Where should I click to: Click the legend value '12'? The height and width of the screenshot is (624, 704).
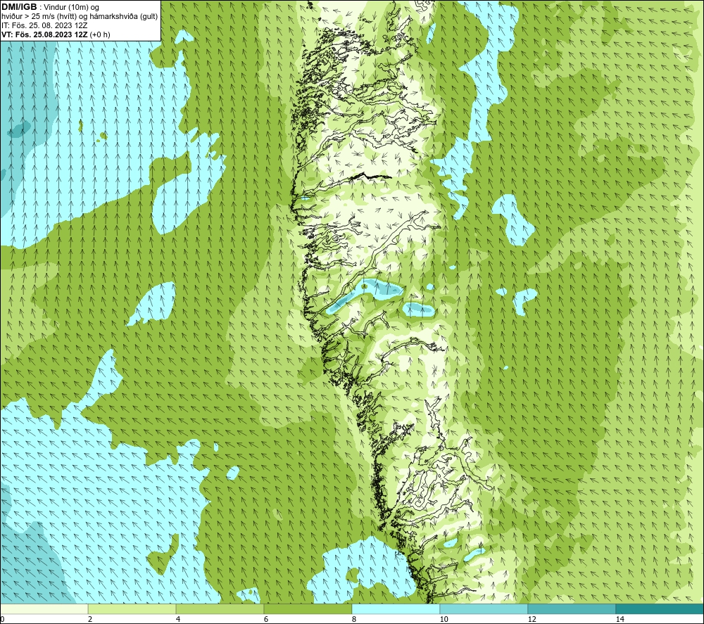click(532, 619)
